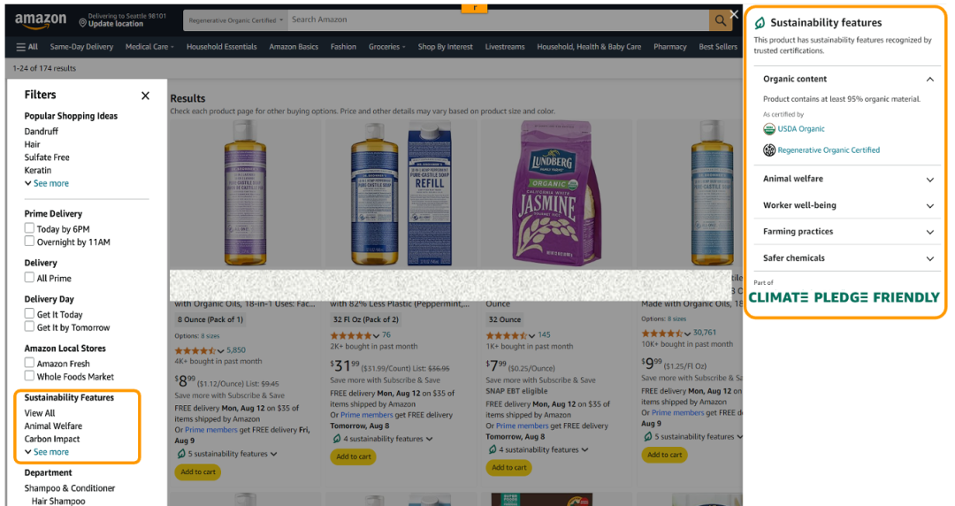Expand the Worker well-being section
This screenshot has height=506, width=955.
click(929, 206)
